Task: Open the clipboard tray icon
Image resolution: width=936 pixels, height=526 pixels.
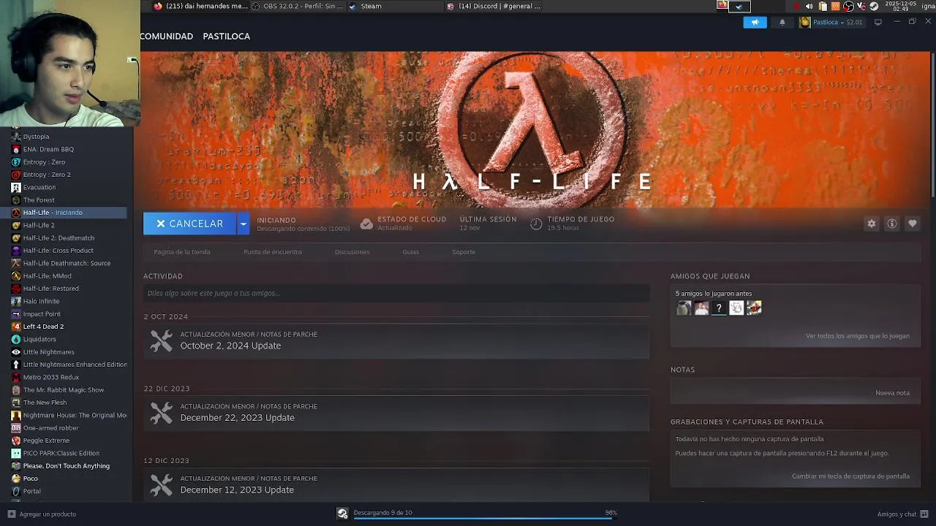Action: point(823,6)
